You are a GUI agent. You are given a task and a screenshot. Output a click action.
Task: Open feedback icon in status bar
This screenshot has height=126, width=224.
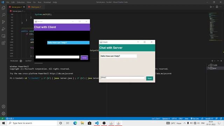click(x=217, y=119)
